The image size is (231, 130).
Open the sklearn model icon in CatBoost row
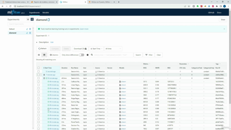[x=120, y=82]
